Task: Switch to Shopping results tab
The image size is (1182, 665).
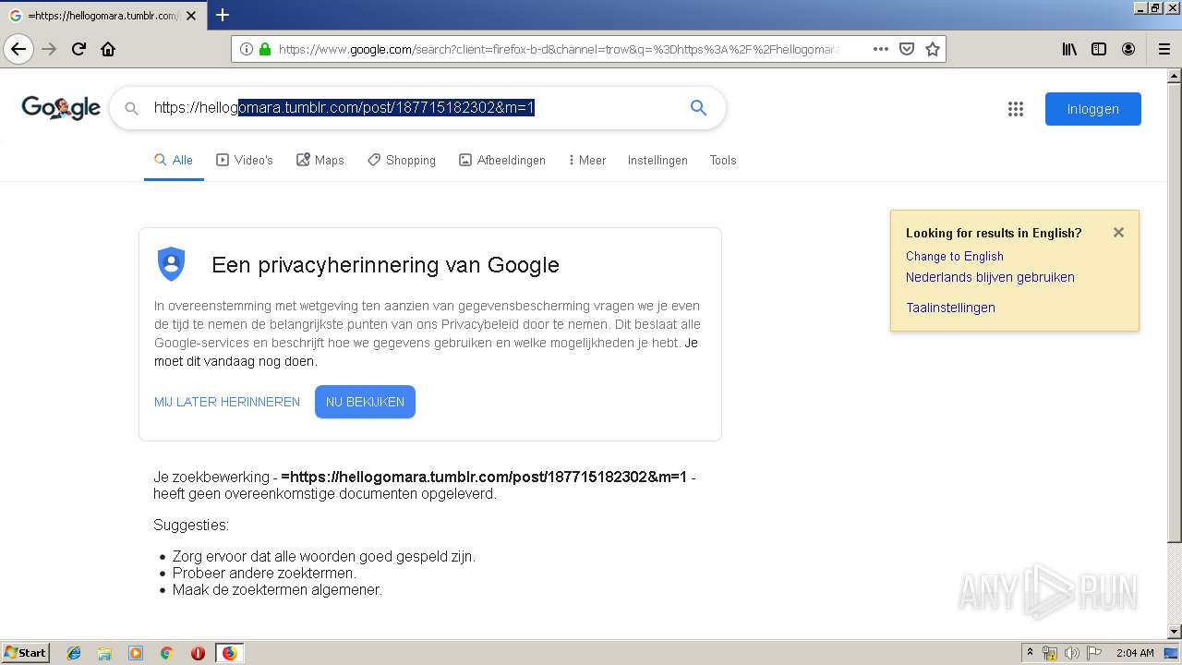Action: click(402, 160)
